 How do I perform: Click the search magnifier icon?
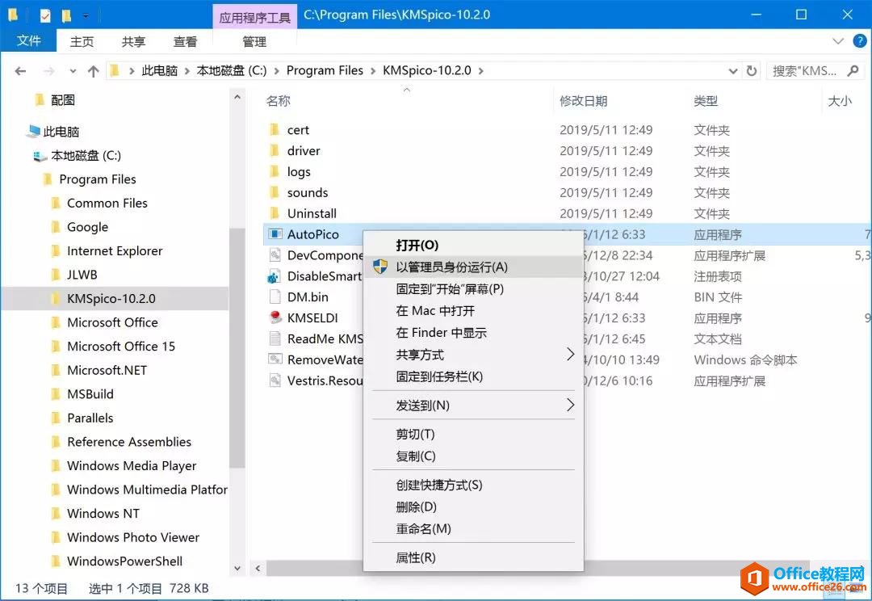coord(853,71)
